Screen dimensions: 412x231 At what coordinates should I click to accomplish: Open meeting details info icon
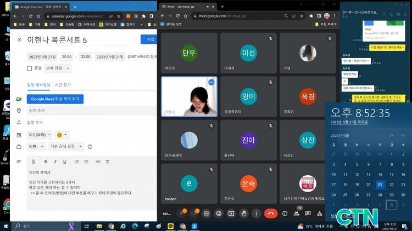pyautogui.click(x=285, y=213)
